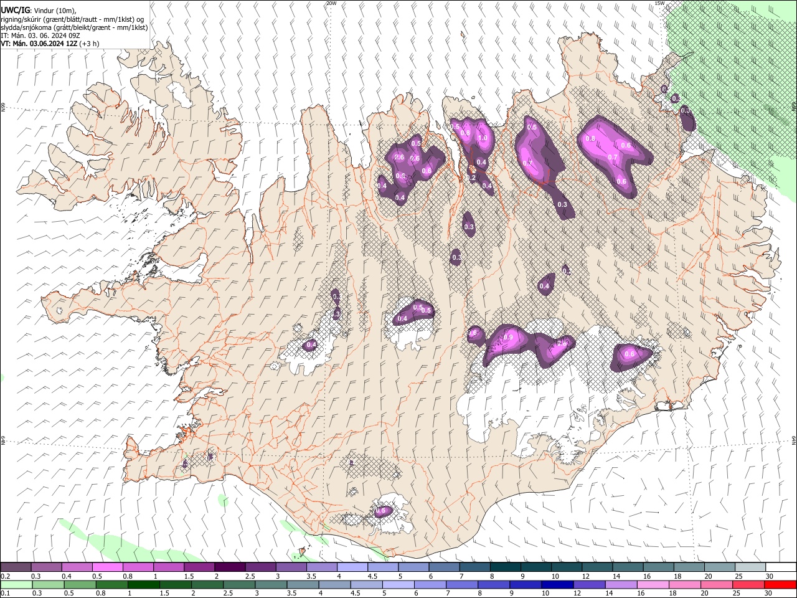Viewport: 797px width, 598px height.
Task: Click the crimson 25 swatch, bottom legend row
Action: pos(749,585)
